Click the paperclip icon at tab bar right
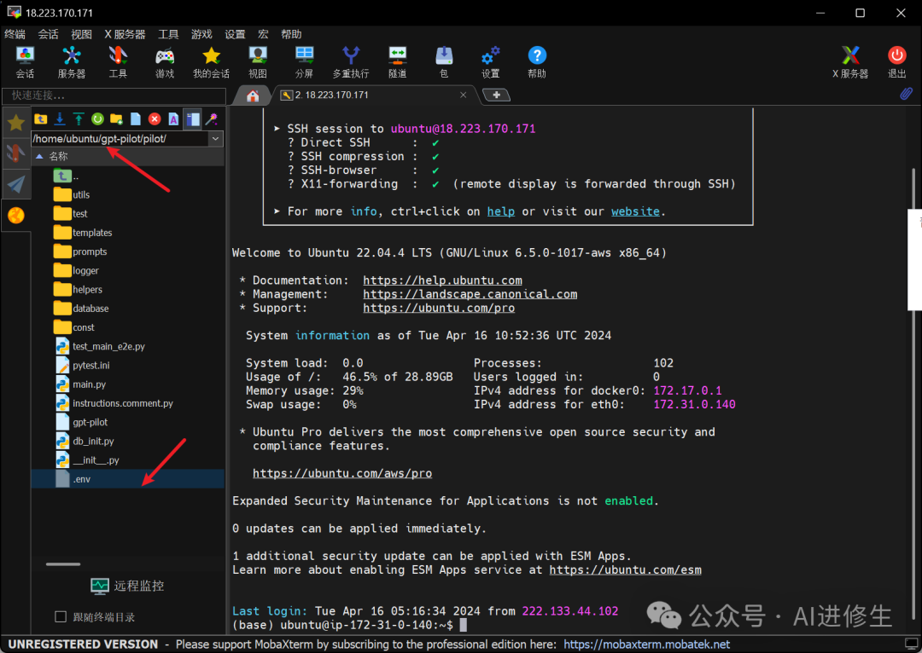922x653 pixels. pos(906,94)
